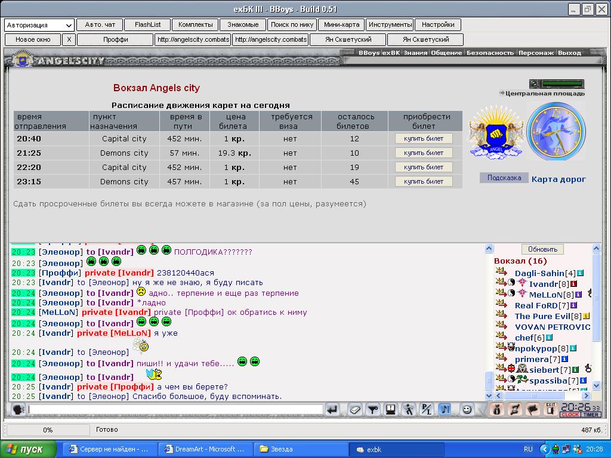Open info icon next to primera
This screenshot has height=458, width=611.
coord(564,359)
